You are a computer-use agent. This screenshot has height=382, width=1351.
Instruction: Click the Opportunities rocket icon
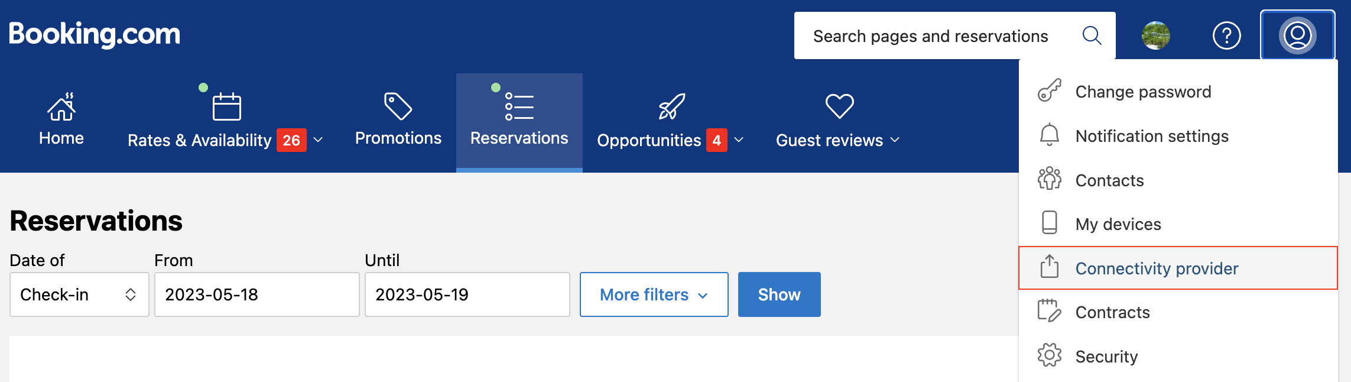[671, 106]
